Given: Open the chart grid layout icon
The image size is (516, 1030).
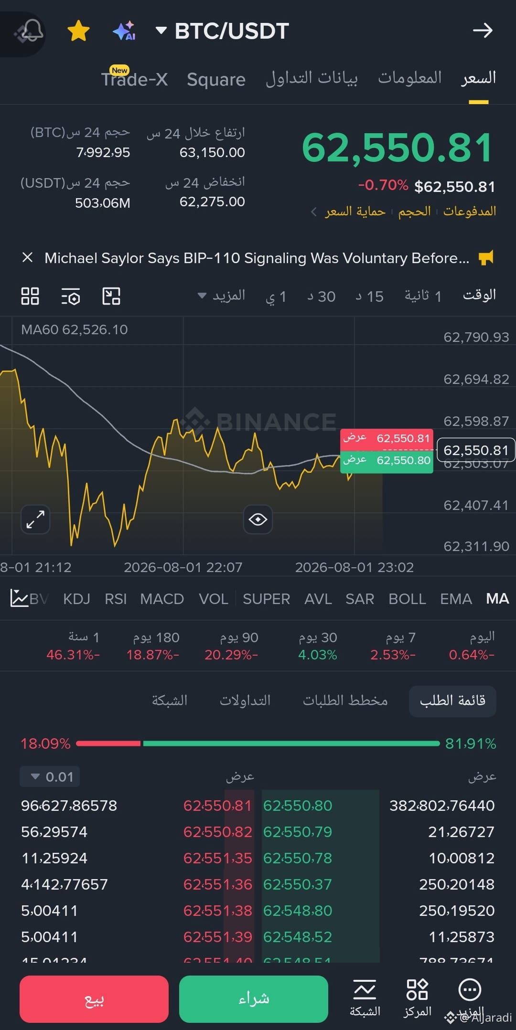Looking at the screenshot, I should click(x=30, y=296).
